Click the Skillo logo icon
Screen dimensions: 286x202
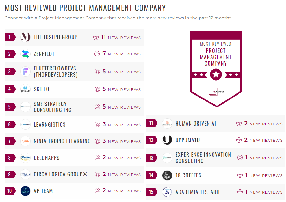25,89
